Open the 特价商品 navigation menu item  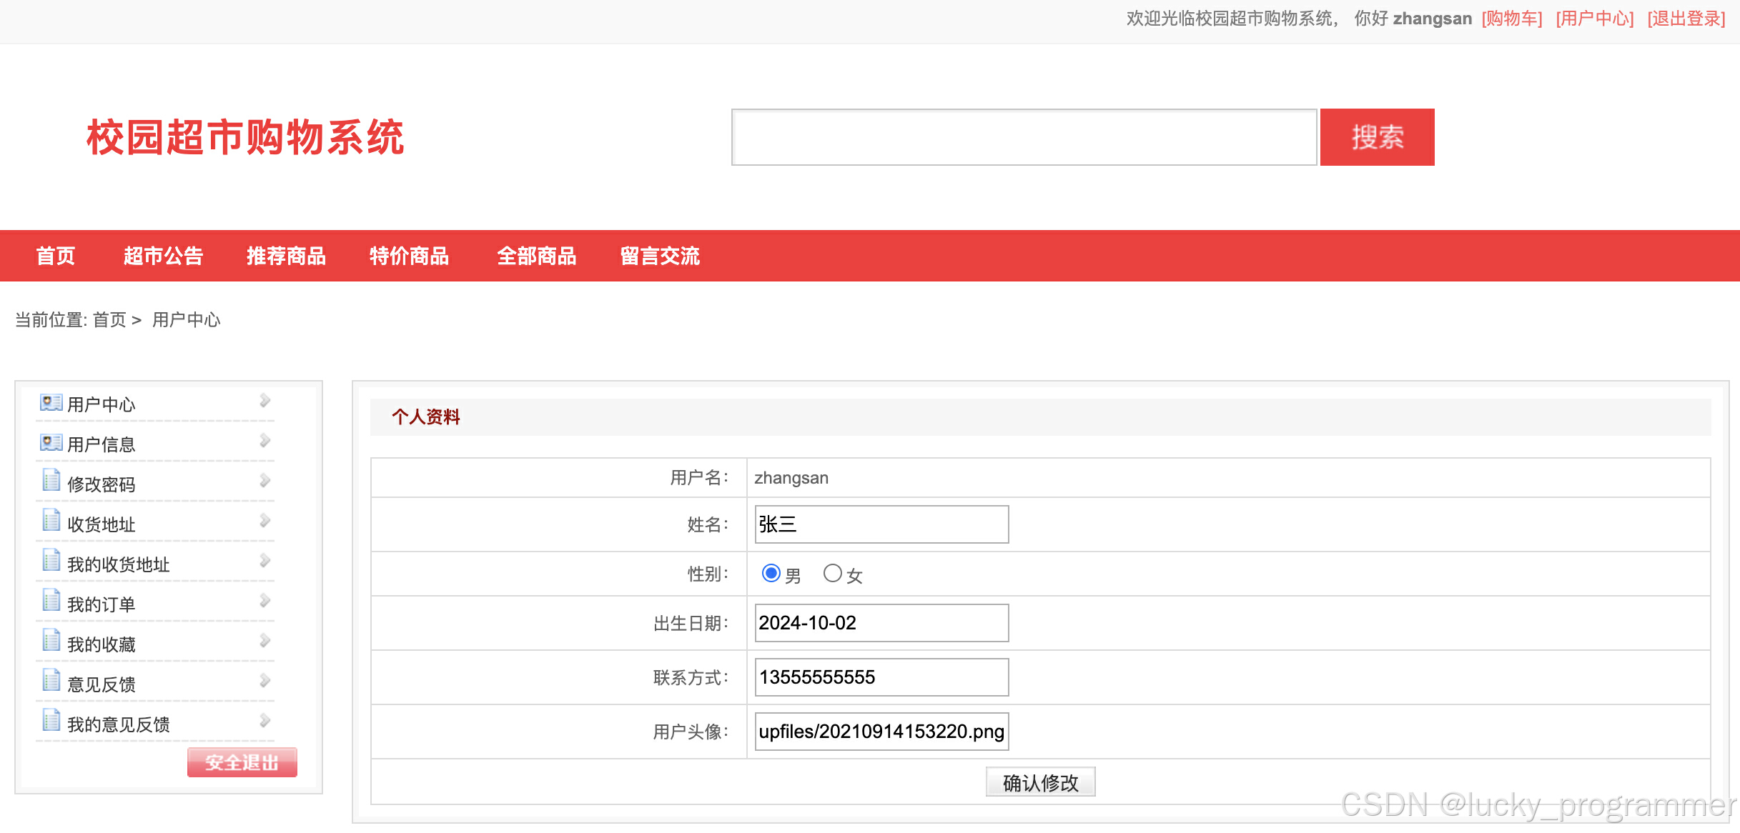click(x=409, y=256)
